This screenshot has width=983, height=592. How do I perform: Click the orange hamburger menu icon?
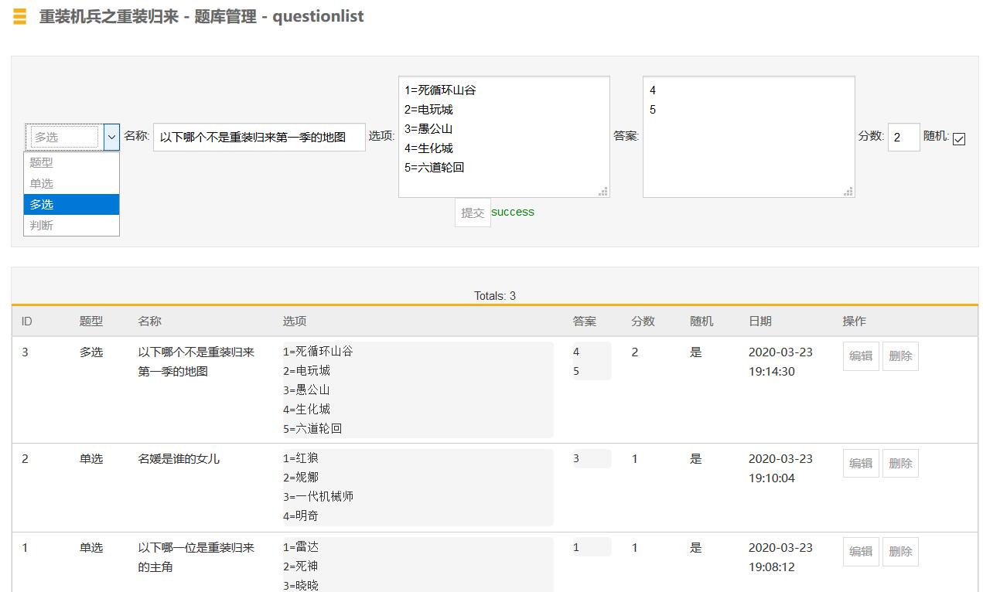tap(20, 16)
